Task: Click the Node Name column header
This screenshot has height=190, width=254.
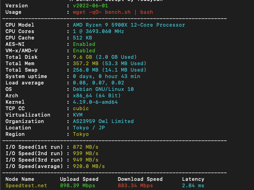Action: [20, 179]
